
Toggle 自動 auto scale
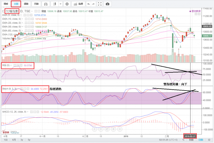pos(201,140)
